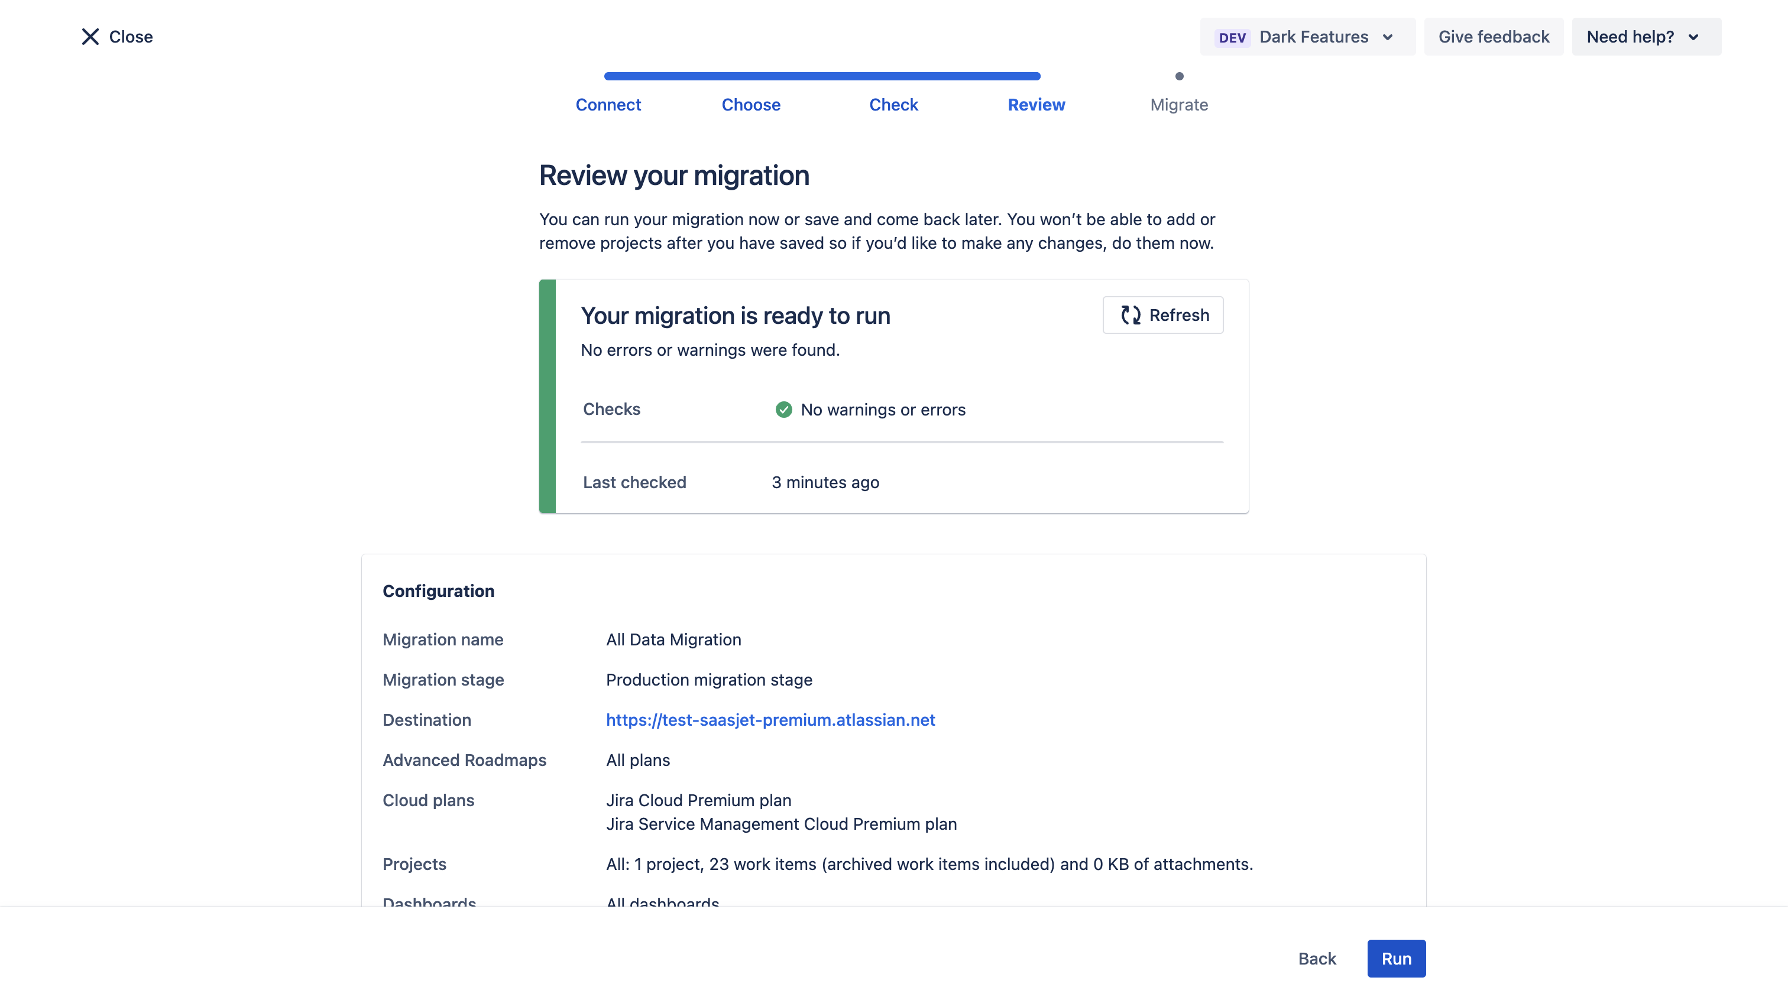This screenshot has width=1788, height=1000.
Task: Click the Migrate step dot marker
Action: 1179,76
